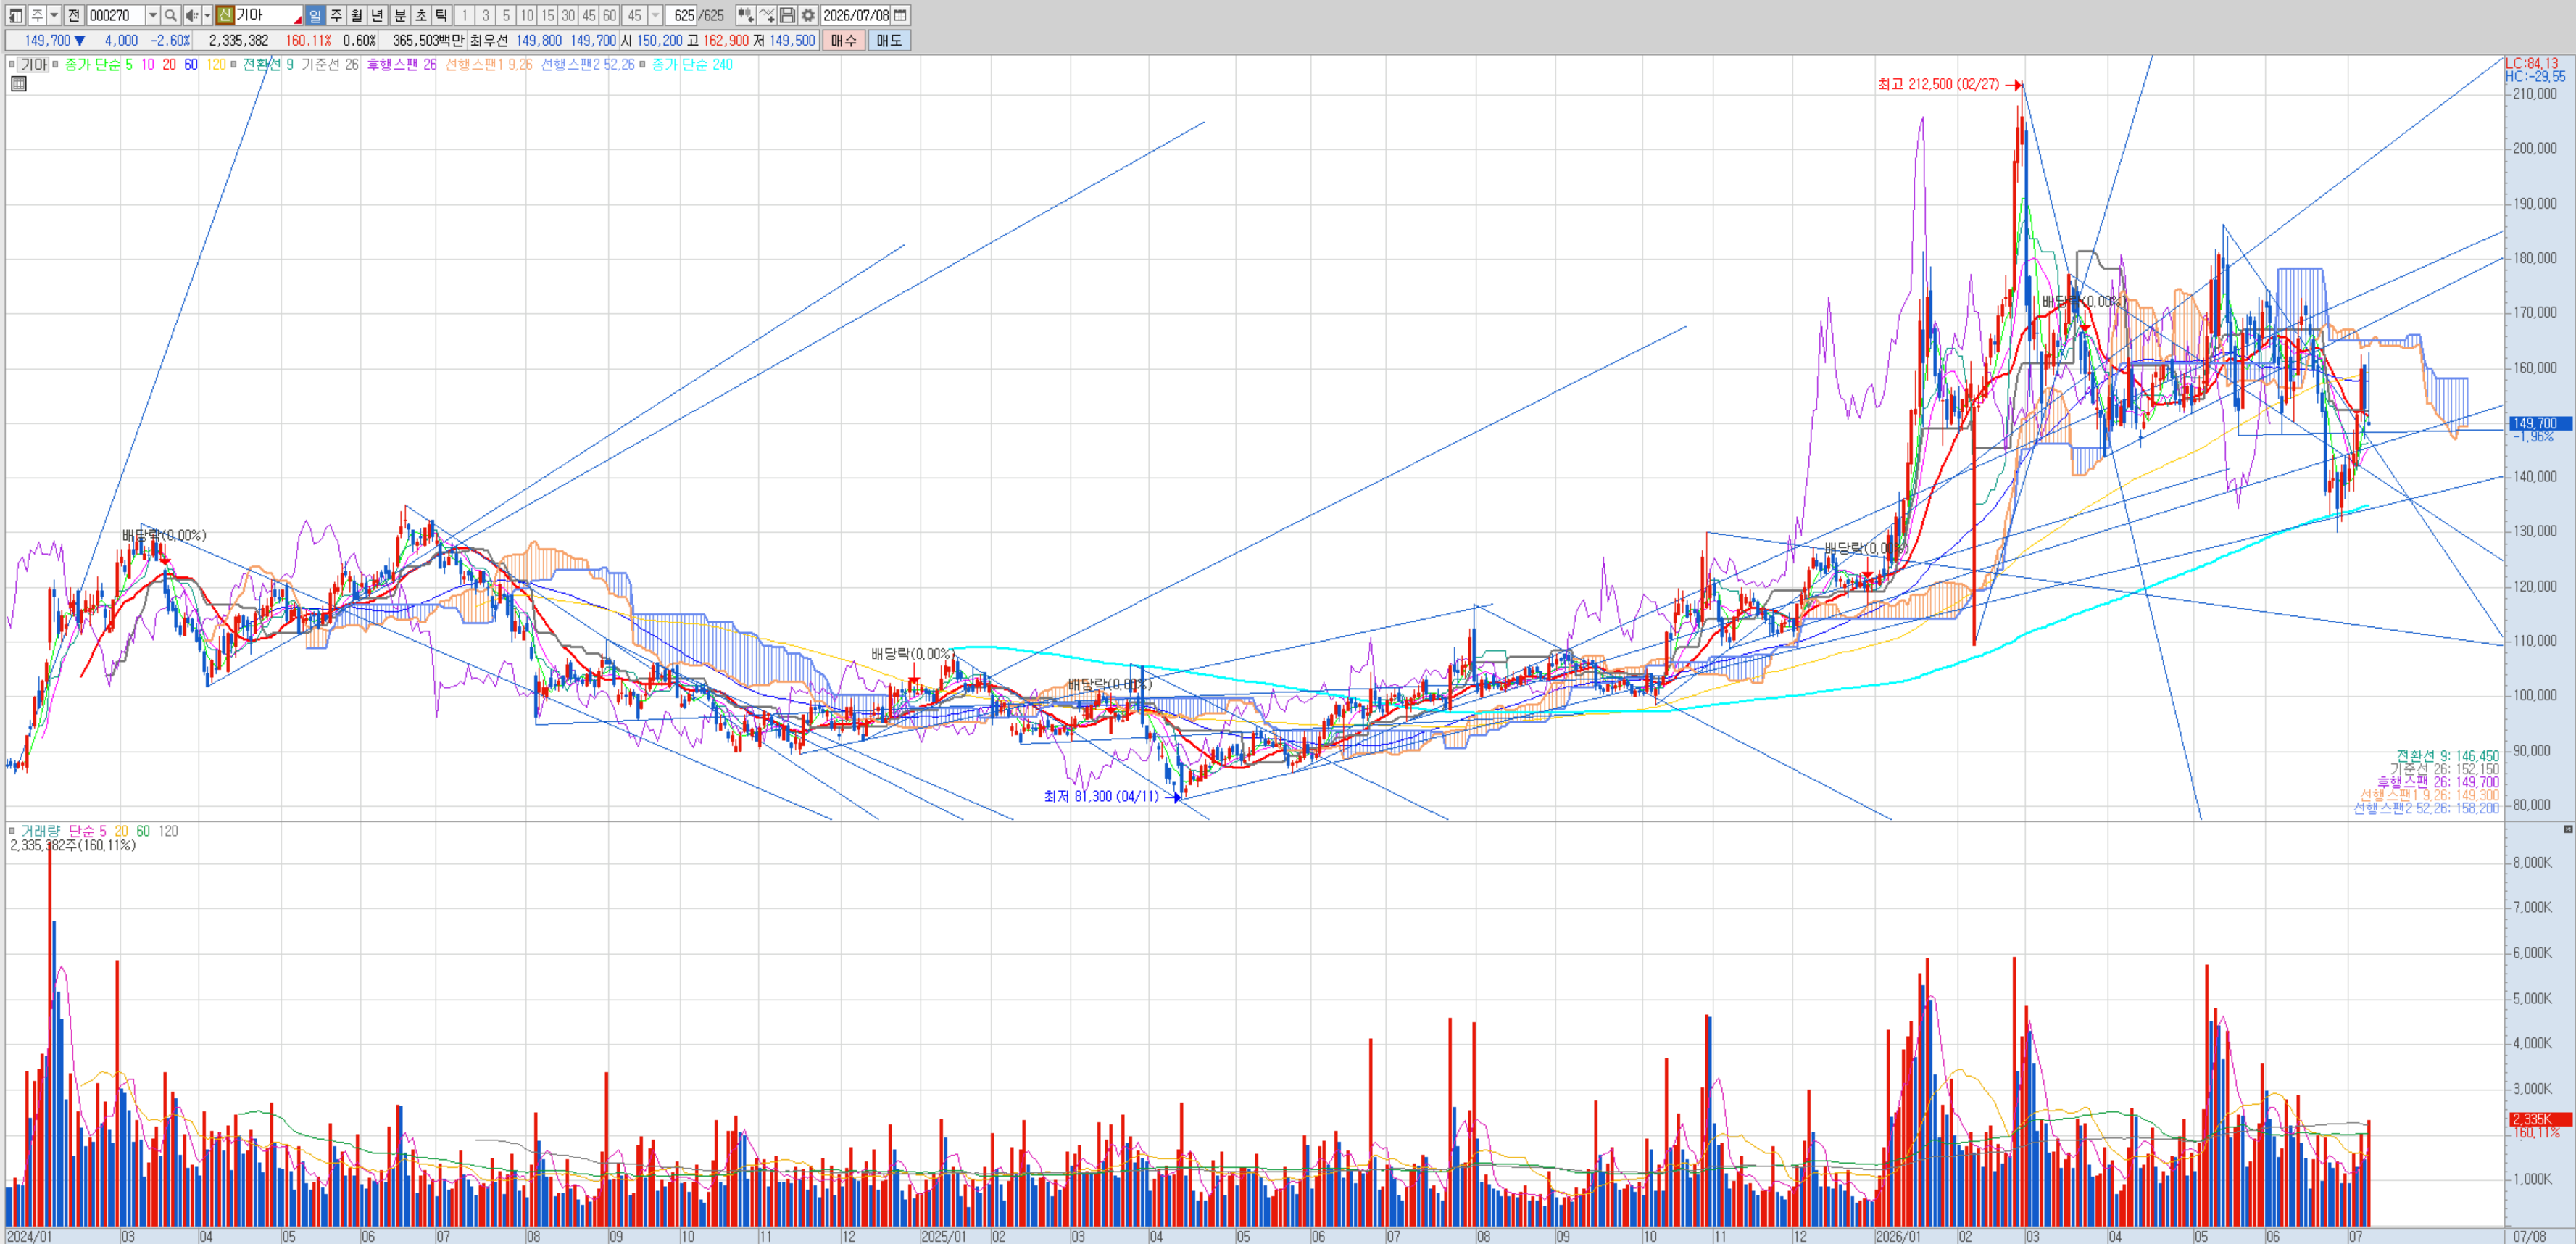Click the 기준선 26 legend label
The width and height of the screenshot is (2576, 1244).
(x=330, y=64)
